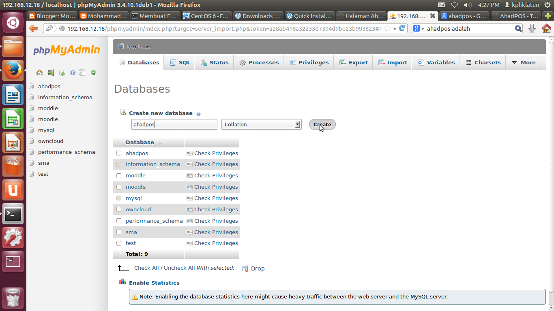The image size is (554, 311).
Task: Click the Firefox Home button icon
Action: point(546,28)
